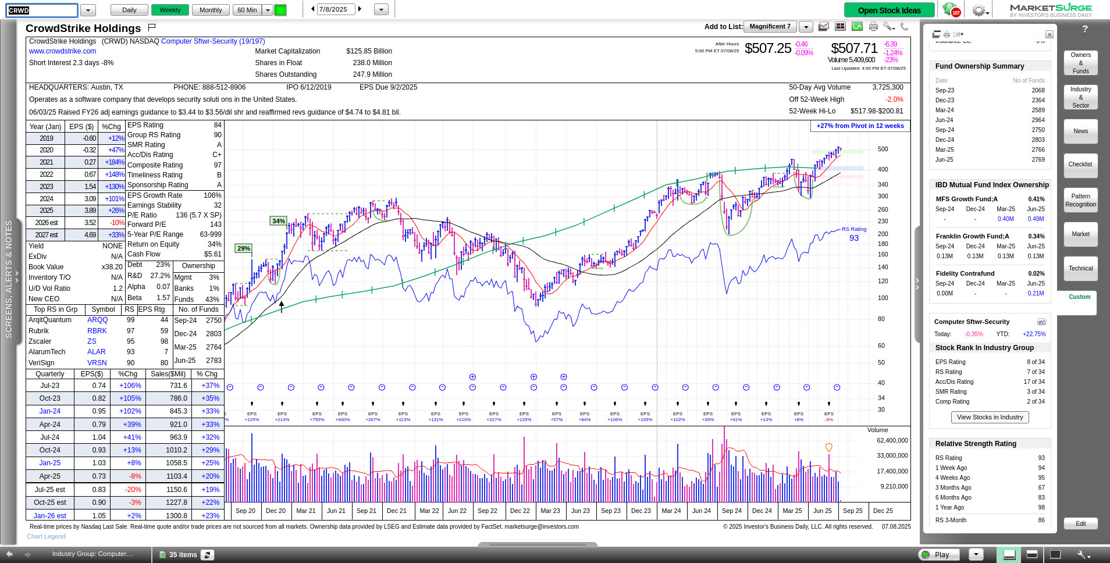Click the orange marker on volume chart
The height and width of the screenshot is (563, 1110).
tap(829, 447)
